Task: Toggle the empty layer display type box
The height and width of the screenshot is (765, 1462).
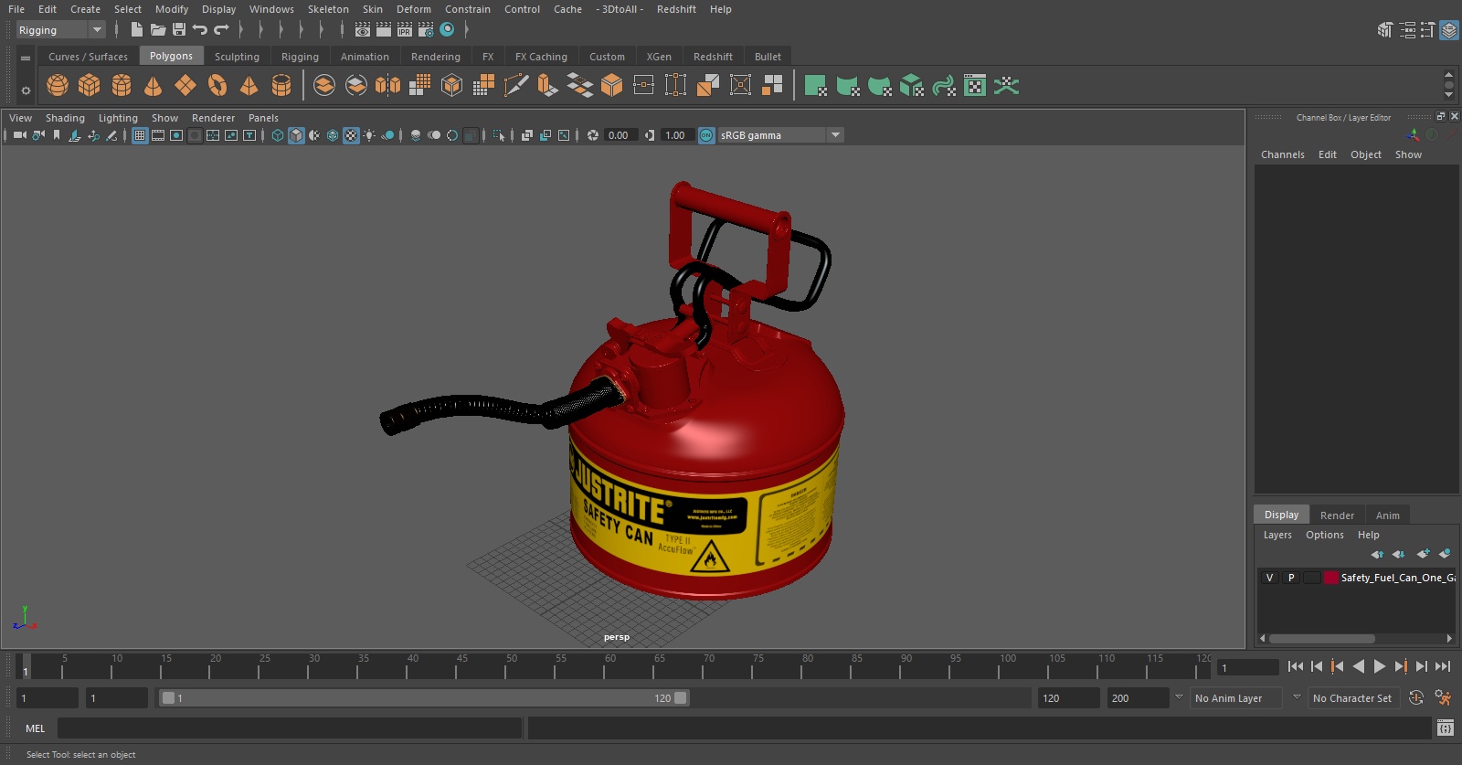Action: coord(1312,578)
